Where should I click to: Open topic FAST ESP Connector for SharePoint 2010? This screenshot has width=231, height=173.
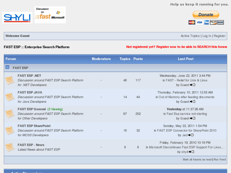[x=187, y=130]
